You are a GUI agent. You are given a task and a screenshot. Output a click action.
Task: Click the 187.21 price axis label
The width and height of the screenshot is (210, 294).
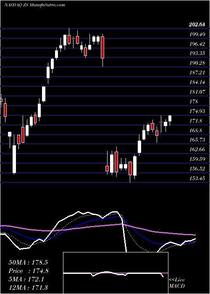pos(197,73)
